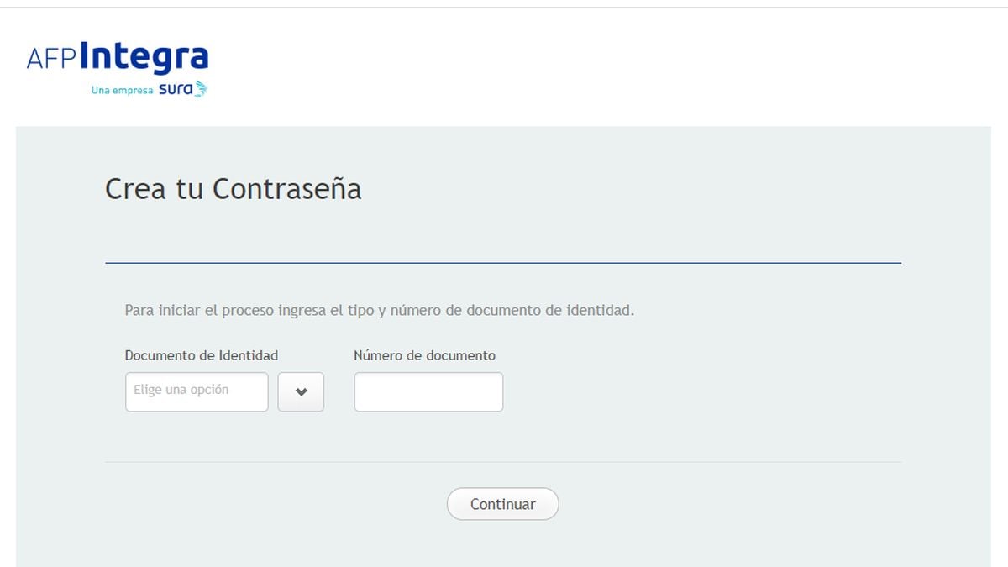1008x567 pixels.
Task: Focus the Número de documento input field
Action: (x=428, y=391)
